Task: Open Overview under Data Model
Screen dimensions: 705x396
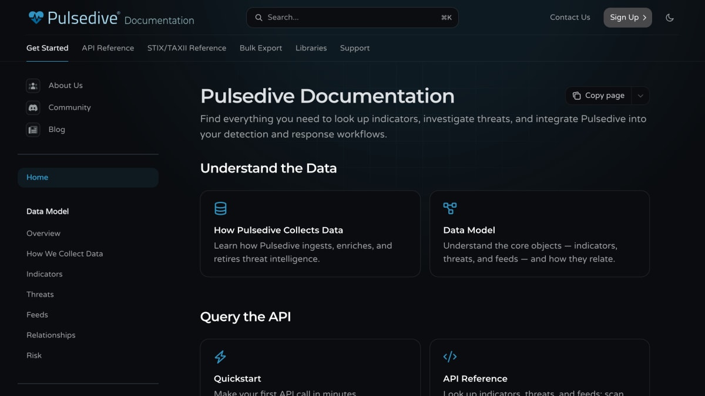Action: [x=43, y=233]
